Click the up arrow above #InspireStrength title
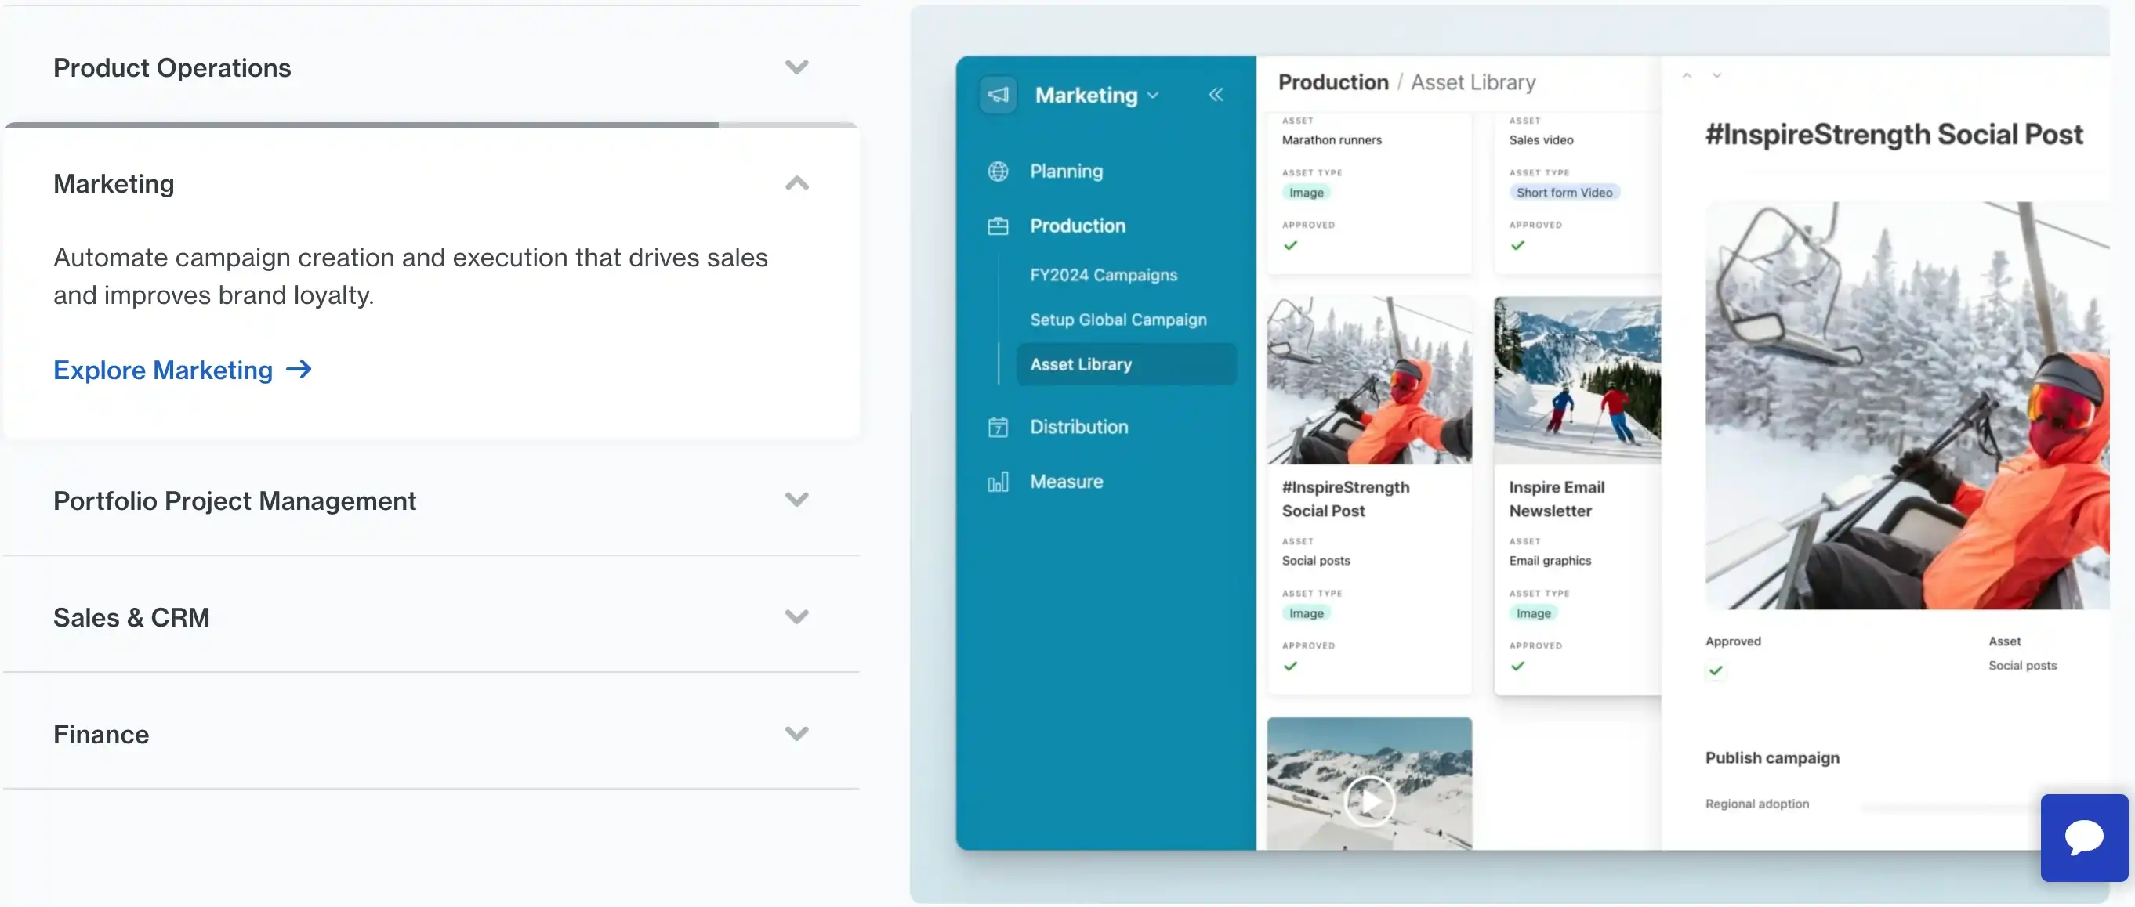Image resolution: width=2135 pixels, height=907 pixels. click(1687, 75)
